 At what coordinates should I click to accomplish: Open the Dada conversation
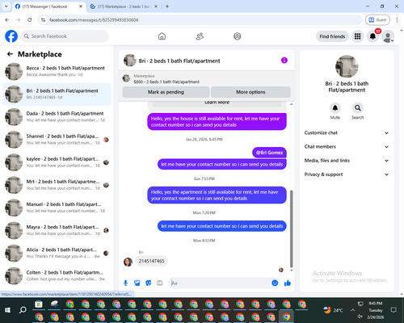click(x=57, y=117)
